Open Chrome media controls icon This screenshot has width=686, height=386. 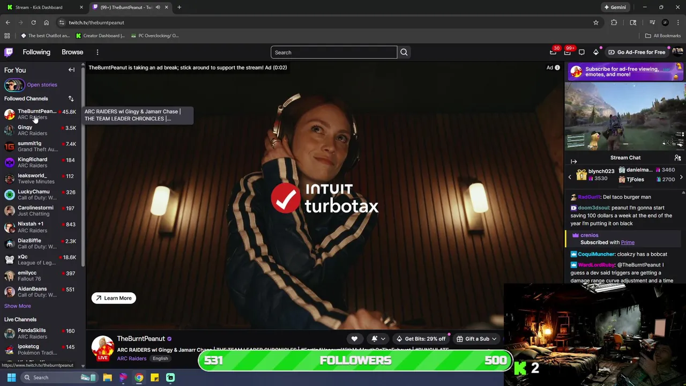(x=652, y=23)
